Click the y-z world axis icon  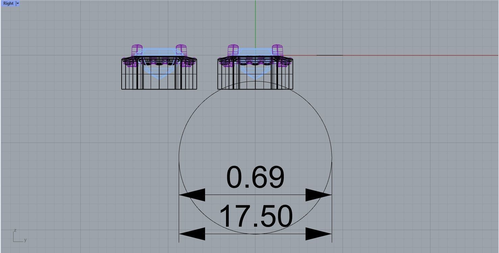[x=20, y=235]
